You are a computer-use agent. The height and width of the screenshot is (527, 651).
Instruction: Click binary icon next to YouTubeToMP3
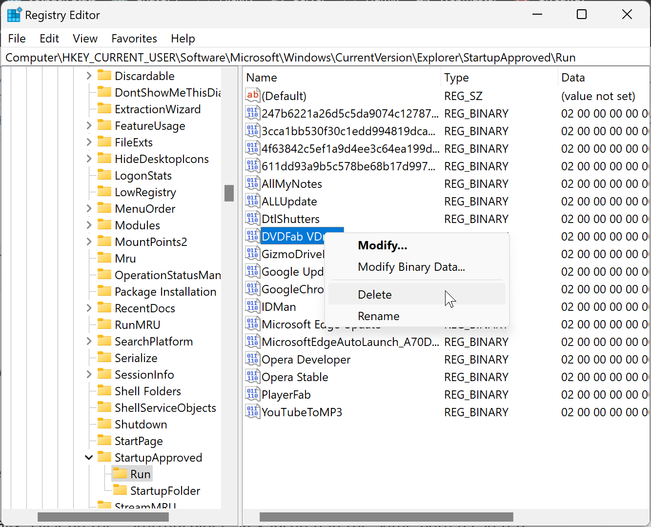pyautogui.click(x=252, y=412)
